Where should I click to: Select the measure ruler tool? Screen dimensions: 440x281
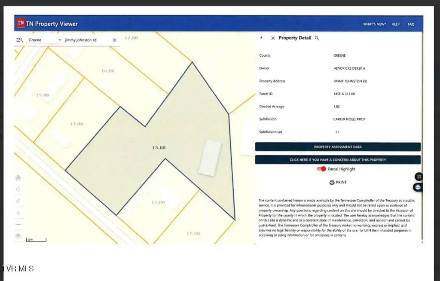[18, 201]
